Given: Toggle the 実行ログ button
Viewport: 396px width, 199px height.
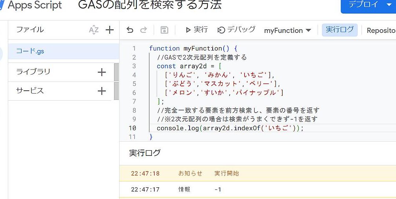Looking at the screenshot, I should coord(340,30).
